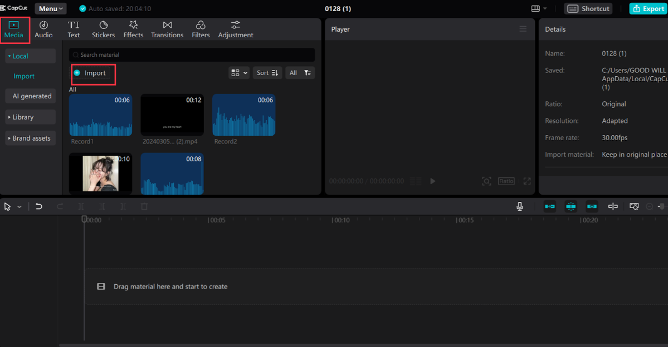Undo the last action
The image size is (668, 347).
point(39,207)
